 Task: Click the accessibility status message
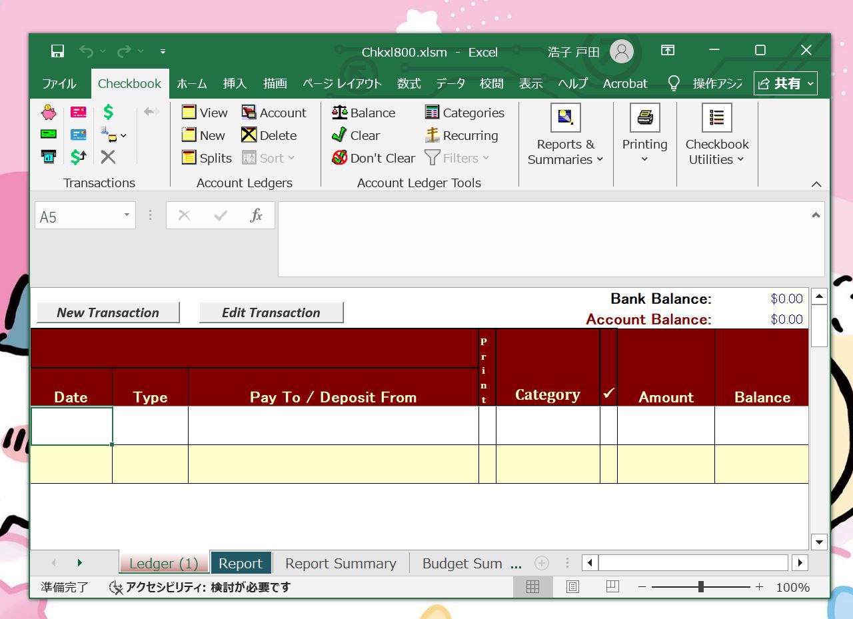[200, 587]
